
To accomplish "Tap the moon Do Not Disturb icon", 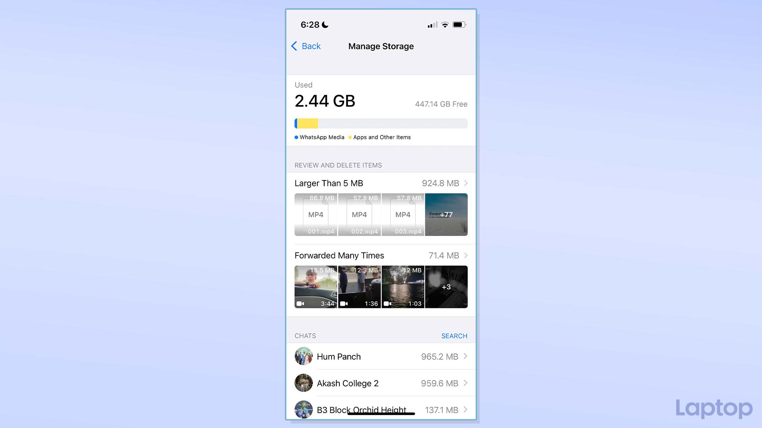I will pos(326,25).
